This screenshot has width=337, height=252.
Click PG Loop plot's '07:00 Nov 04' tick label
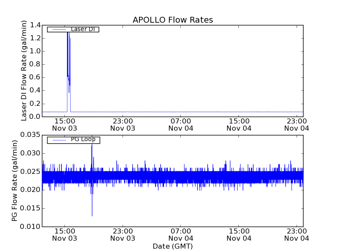[181, 235]
